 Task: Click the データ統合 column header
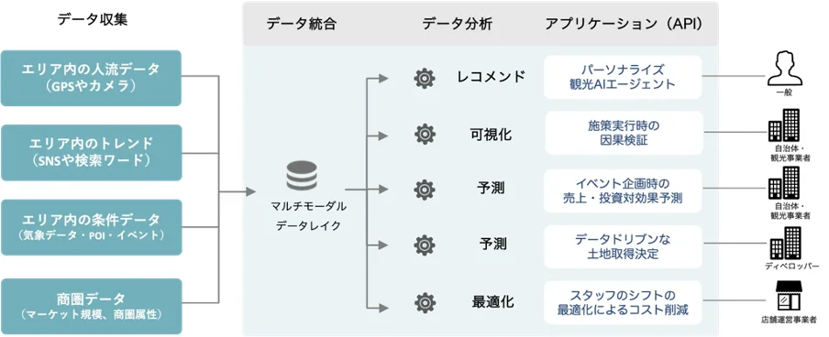coord(301,25)
